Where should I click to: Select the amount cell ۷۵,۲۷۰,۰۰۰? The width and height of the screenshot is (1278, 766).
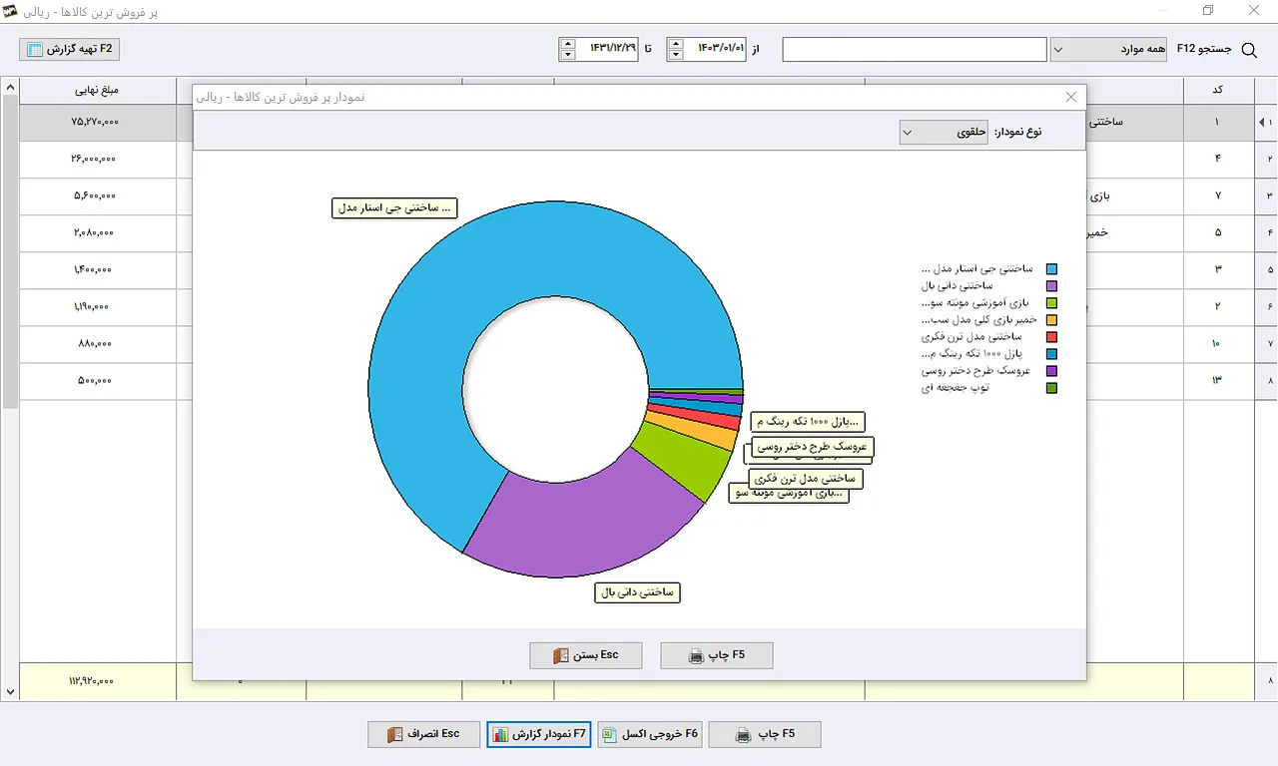tap(97, 122)
